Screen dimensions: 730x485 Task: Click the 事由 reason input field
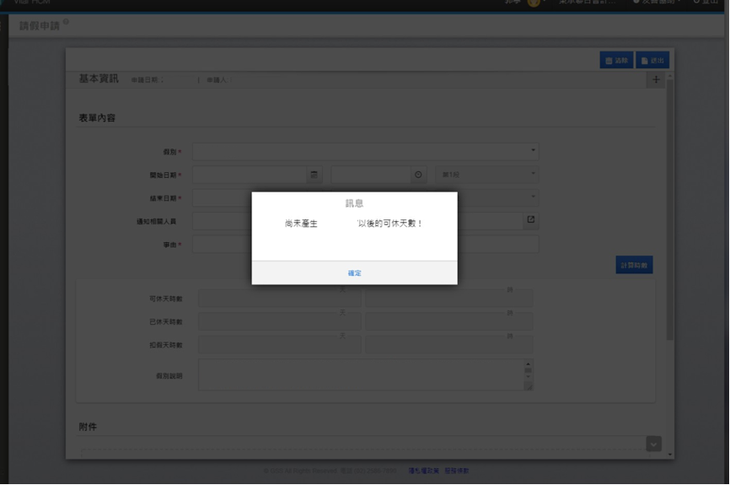click(x=366, y=244)
